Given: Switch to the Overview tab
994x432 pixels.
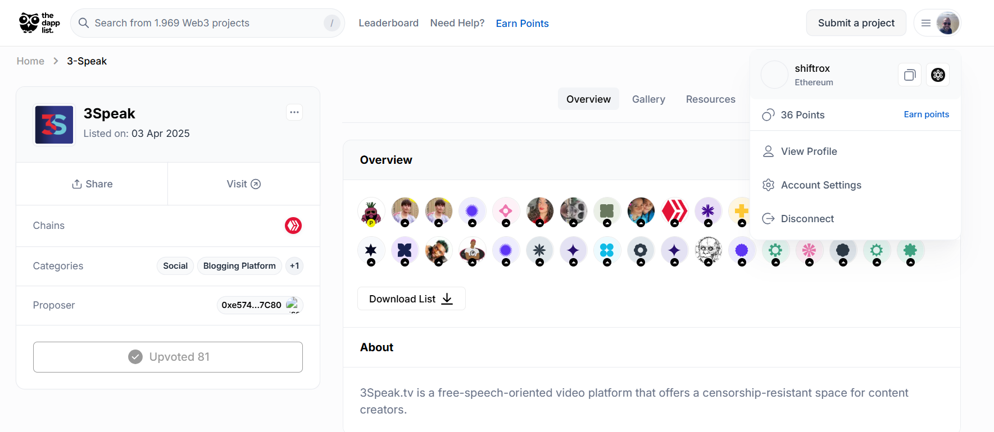Looking at the screenshot, I should pyautogui.click(x=588, y=99).
